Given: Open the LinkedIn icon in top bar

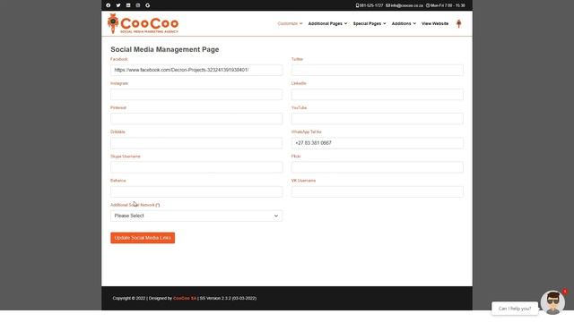Looking at the screenshot, I should 128,5.
